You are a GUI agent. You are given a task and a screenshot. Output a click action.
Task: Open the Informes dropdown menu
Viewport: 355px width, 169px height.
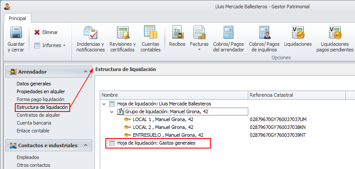coord(50,45)
